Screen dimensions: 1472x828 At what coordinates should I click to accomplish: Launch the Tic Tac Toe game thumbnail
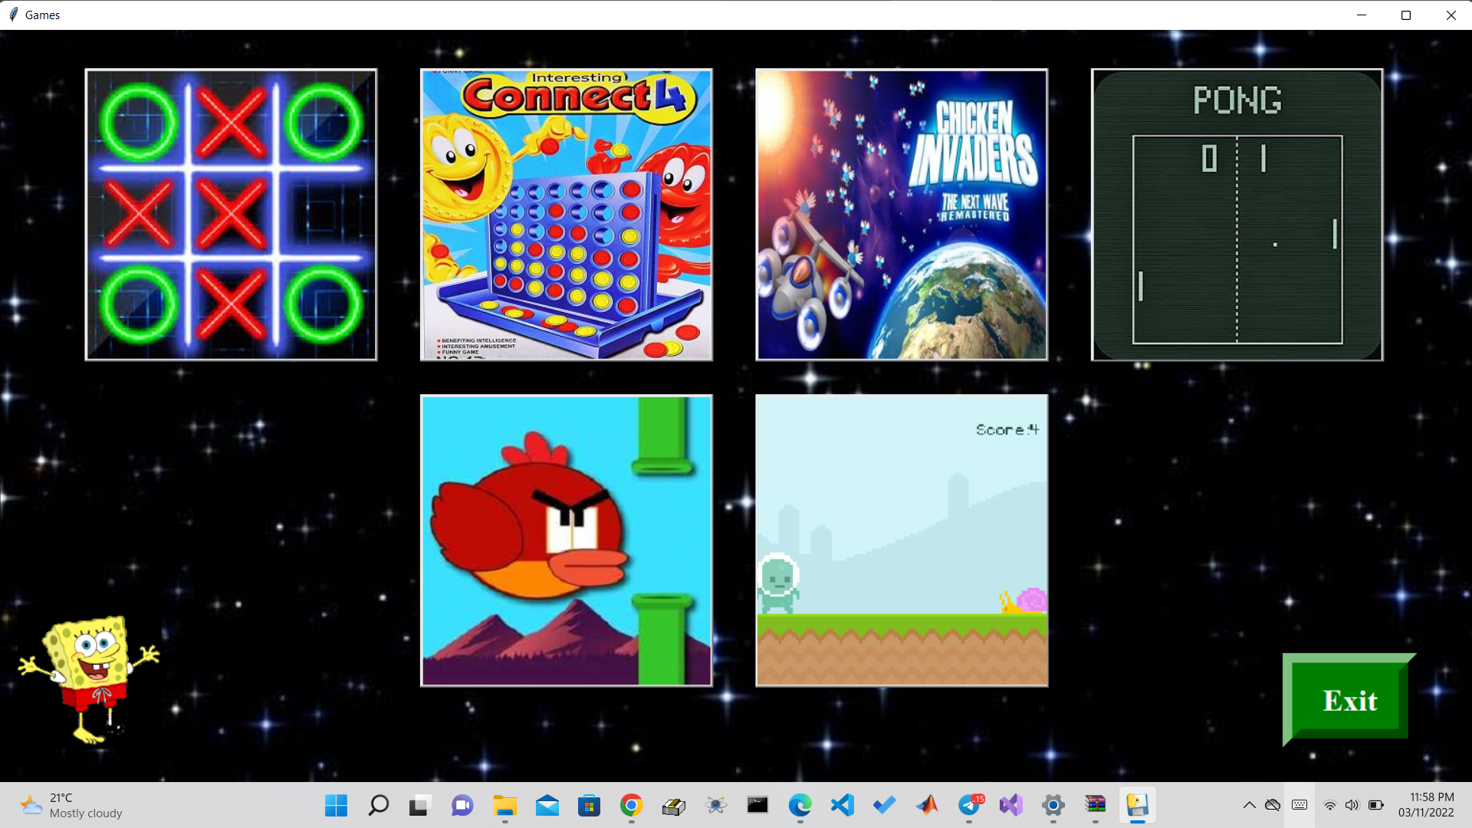(x=231, y=215)
